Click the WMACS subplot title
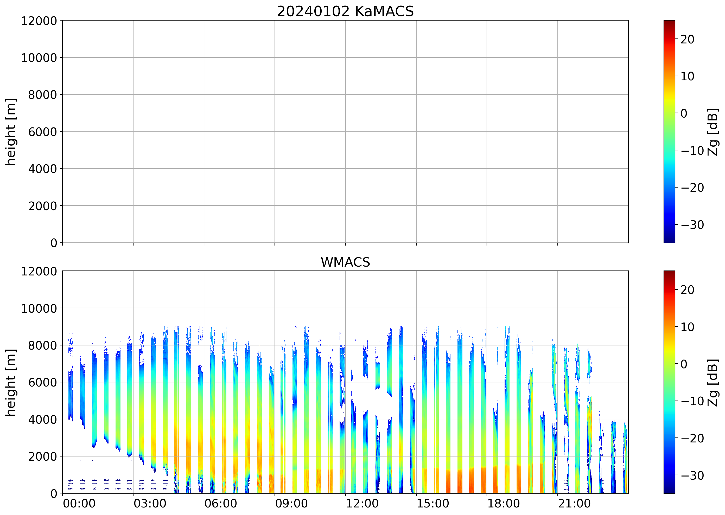The width and height of the screenshot is (725, 515). tap(345, 262)
